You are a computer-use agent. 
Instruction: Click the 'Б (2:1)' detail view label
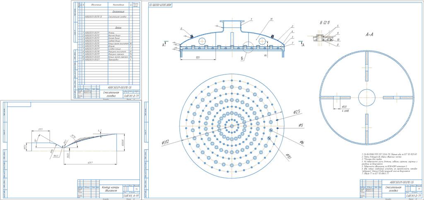pos(325,22)
